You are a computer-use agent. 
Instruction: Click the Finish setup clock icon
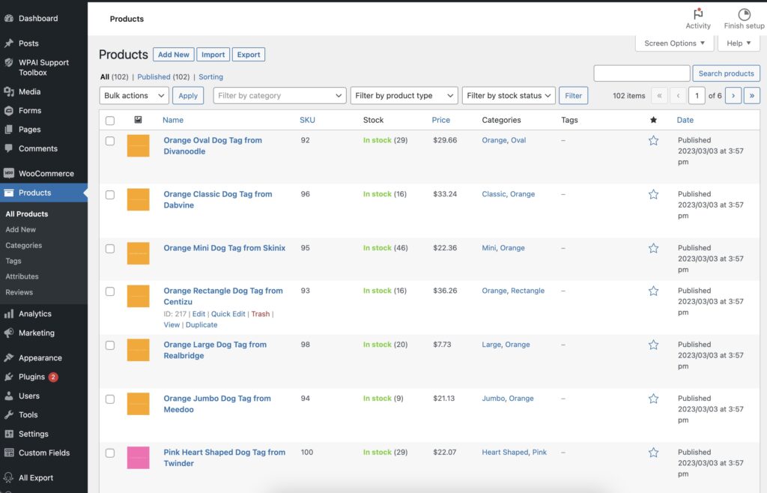pyautogui.click(x=744, y=13)
